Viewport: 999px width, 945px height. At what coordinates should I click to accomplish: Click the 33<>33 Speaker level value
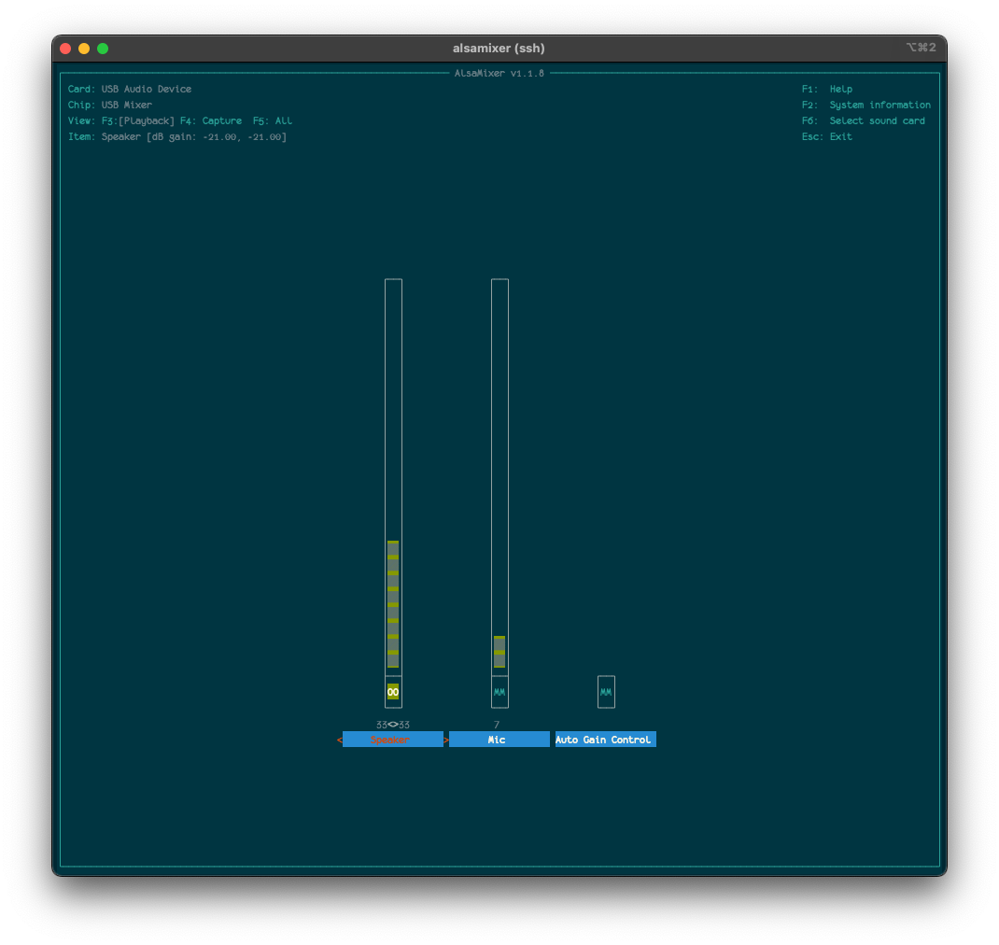coord(393,725)
